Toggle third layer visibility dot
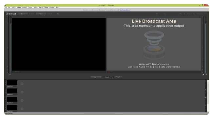Image resolution: width=213 pixels, height=119 pixels. (x=206, y=98)
